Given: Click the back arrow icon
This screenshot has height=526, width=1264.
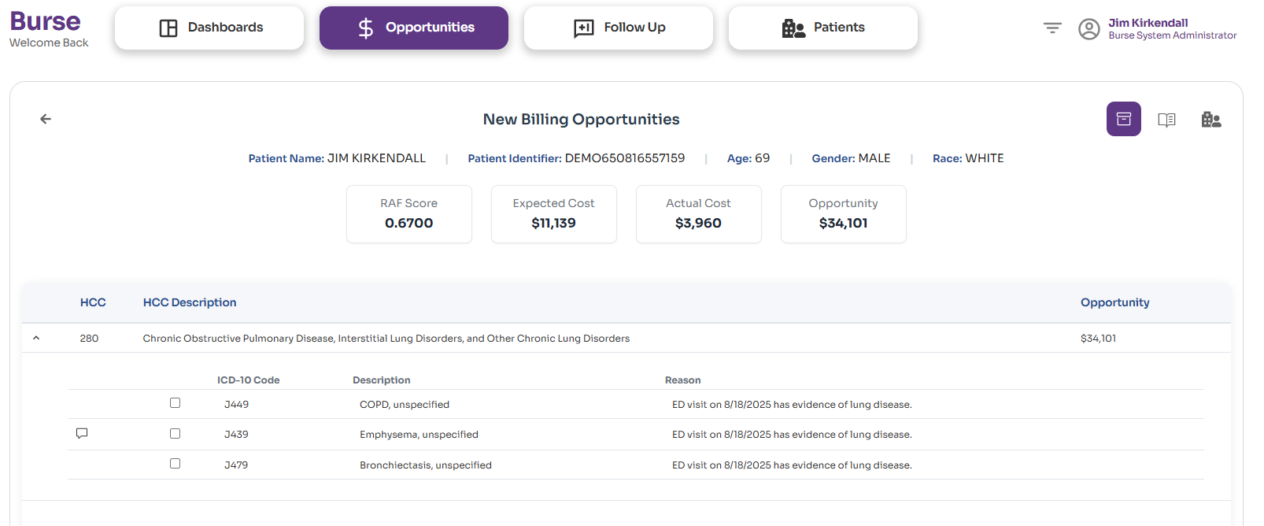Looking at the screenshot, I should (46, 119).
